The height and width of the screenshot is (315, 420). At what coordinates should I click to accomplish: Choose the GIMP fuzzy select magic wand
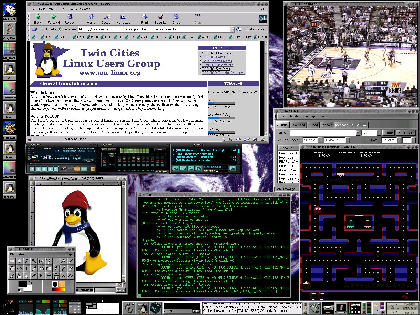click(34, 261)
